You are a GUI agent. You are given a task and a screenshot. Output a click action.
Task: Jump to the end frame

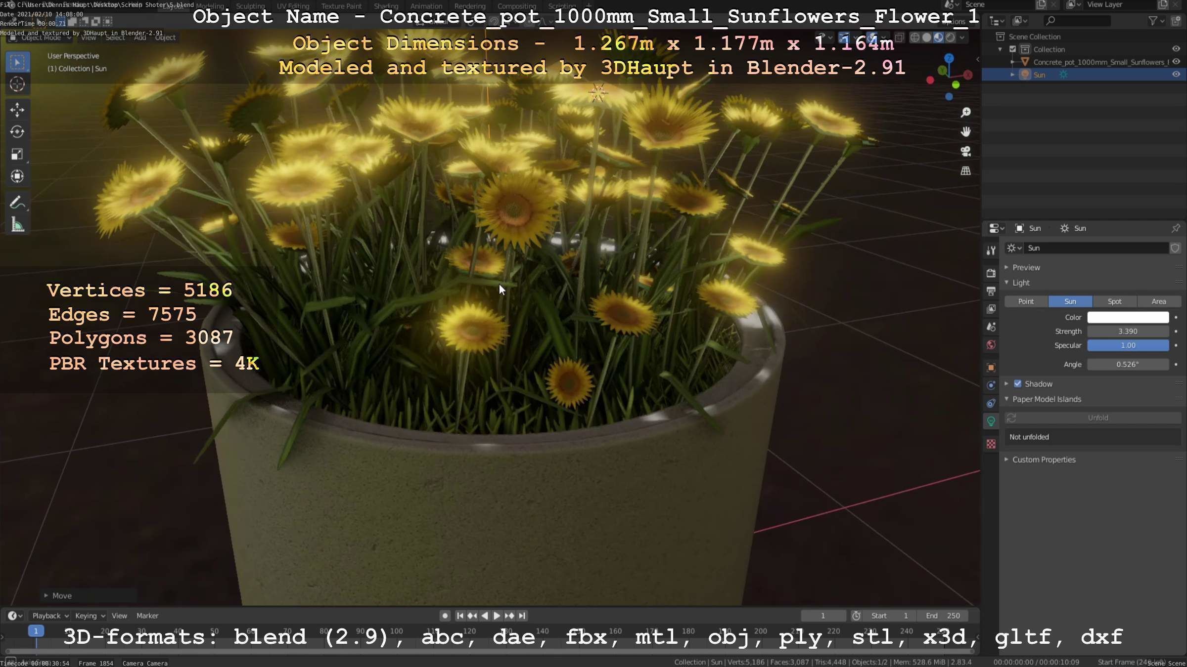522,616
